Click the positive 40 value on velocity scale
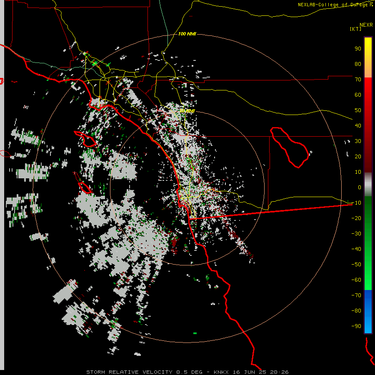Screen dimensions: 375x375 pyautogui.click(x=358, y=125)
